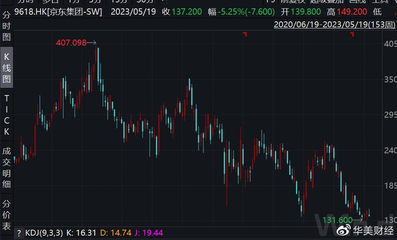Viewport: 397px width, 240px height.
Task: Select the change value -5.25%(-7.600)
Action: [x=246, y=12]
